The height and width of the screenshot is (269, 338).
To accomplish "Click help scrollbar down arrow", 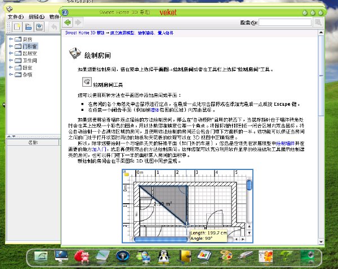I will (321, 242).
